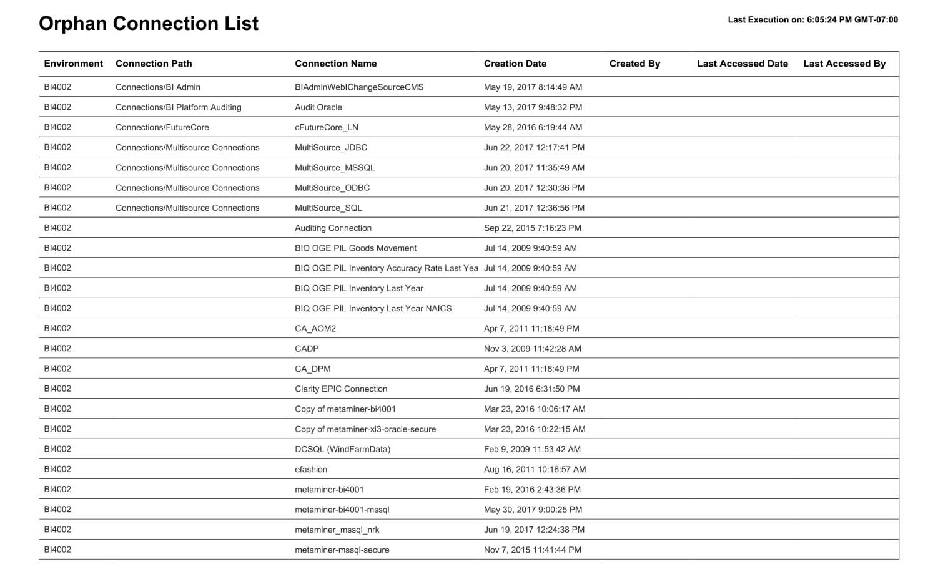Click the Connections/BI Platform Auditing path
This screenshot has width=938, height=572.
178,107
